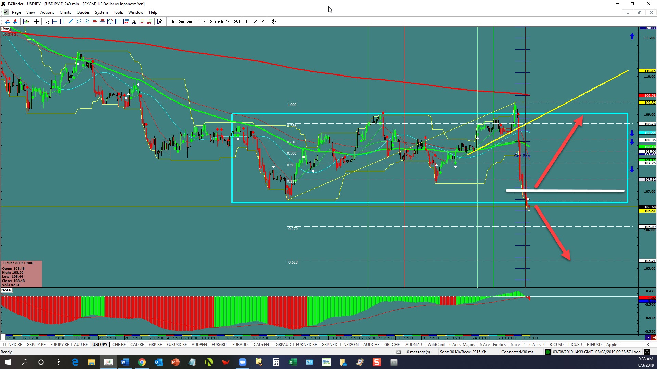Switch to the NZD RF page tab
This screenshot has width=657, height=369.
click(x=15, y=345)
